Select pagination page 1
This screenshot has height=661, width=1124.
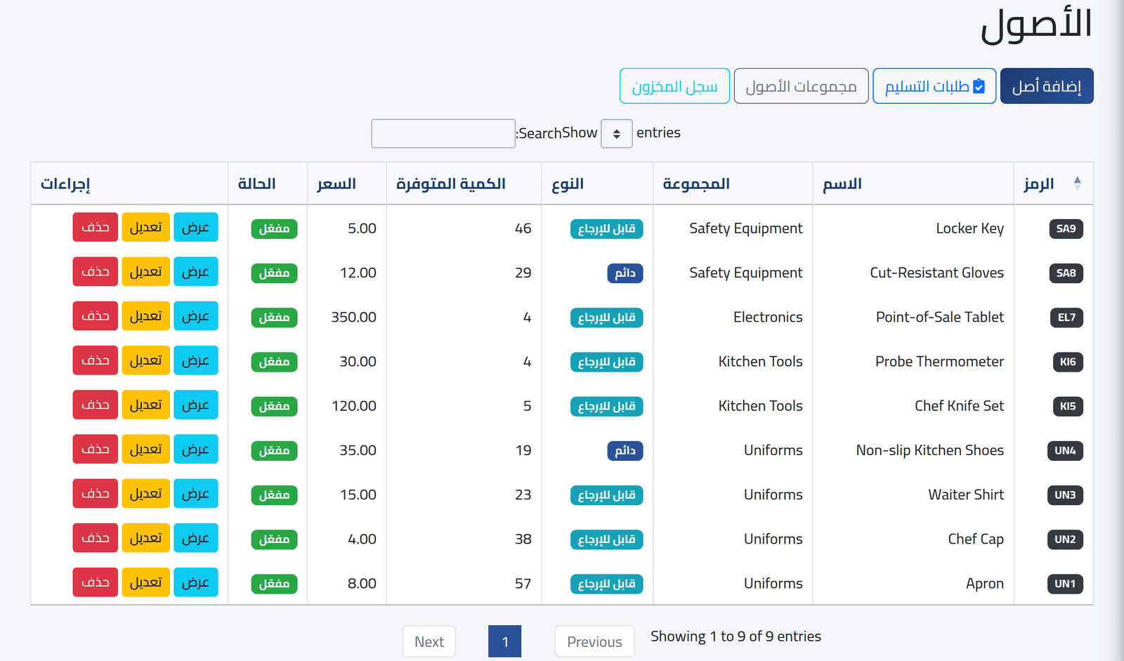(x=504, y=641)
